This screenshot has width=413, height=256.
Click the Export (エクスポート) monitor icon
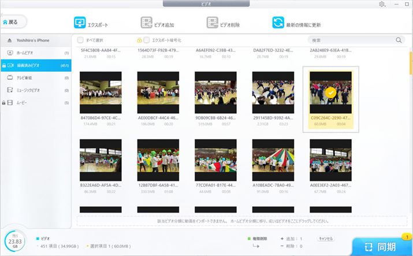pyautogui.click(x=79, y=24)
